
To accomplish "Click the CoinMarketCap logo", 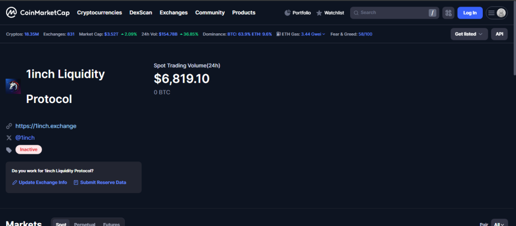I will click(37, 13).
